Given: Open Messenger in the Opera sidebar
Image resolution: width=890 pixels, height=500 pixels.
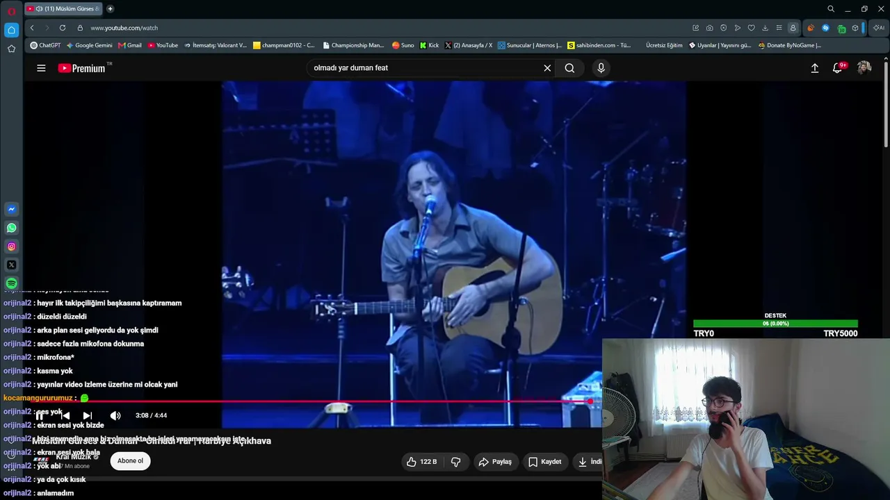Looking at the screenshot, I should tap(11, 209).
